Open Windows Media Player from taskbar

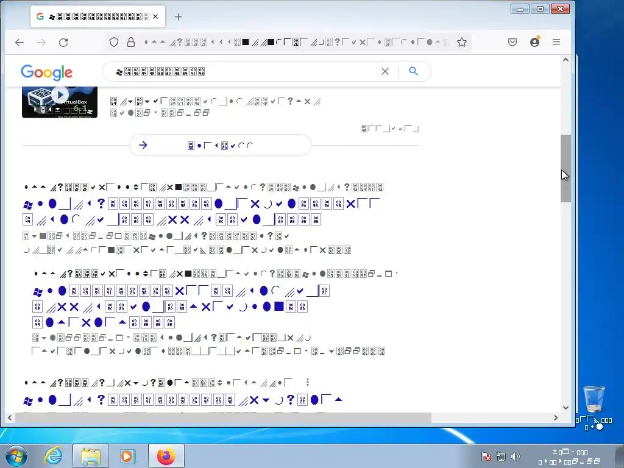point(127,456)
